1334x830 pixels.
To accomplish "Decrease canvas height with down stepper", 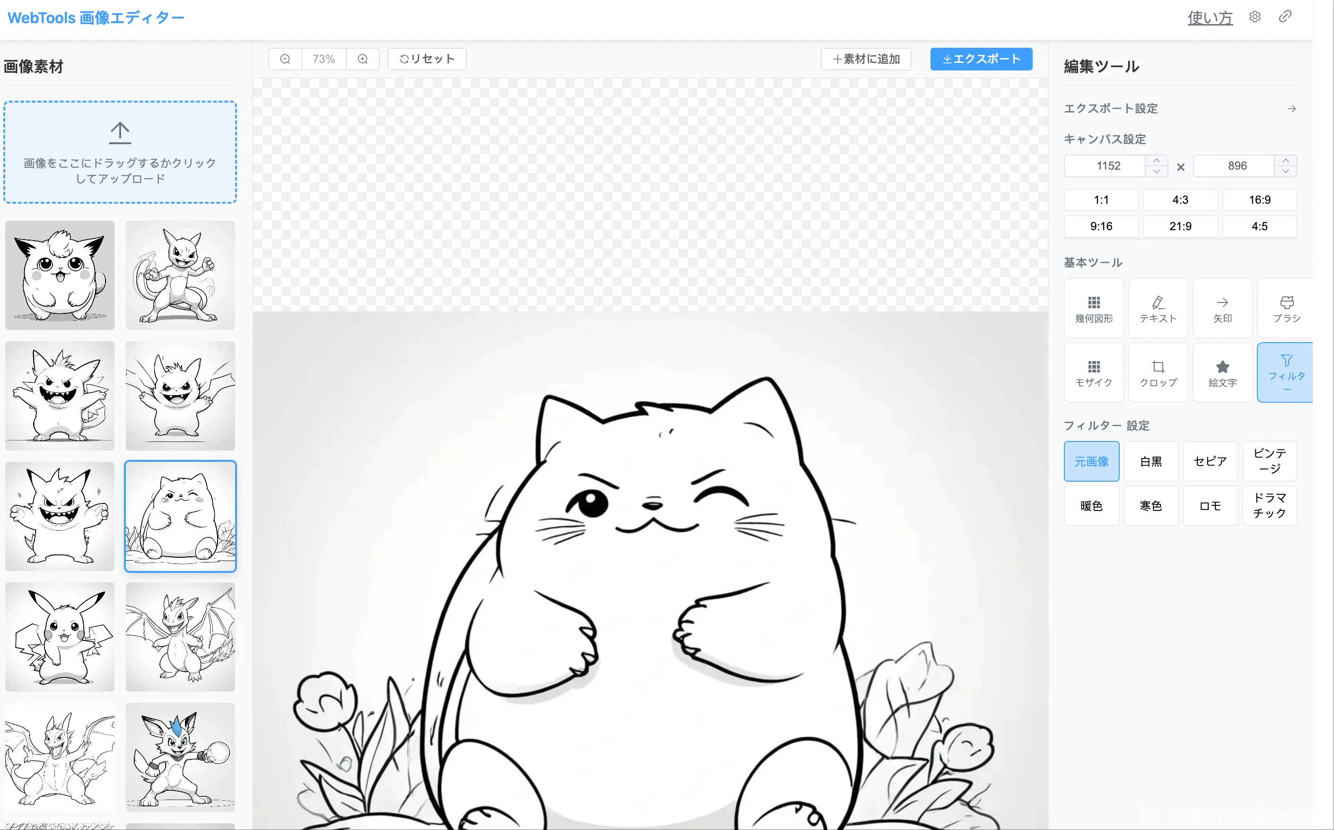I will pos(1286,171).
